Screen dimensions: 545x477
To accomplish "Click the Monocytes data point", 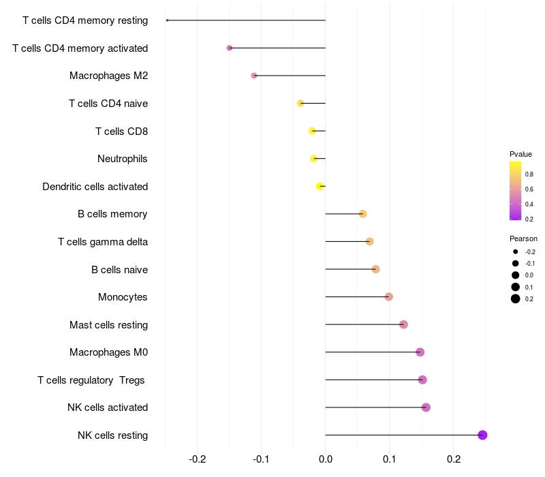I will point(388,296).
